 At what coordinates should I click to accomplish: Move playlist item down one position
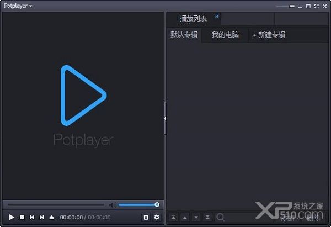[196, 217]
